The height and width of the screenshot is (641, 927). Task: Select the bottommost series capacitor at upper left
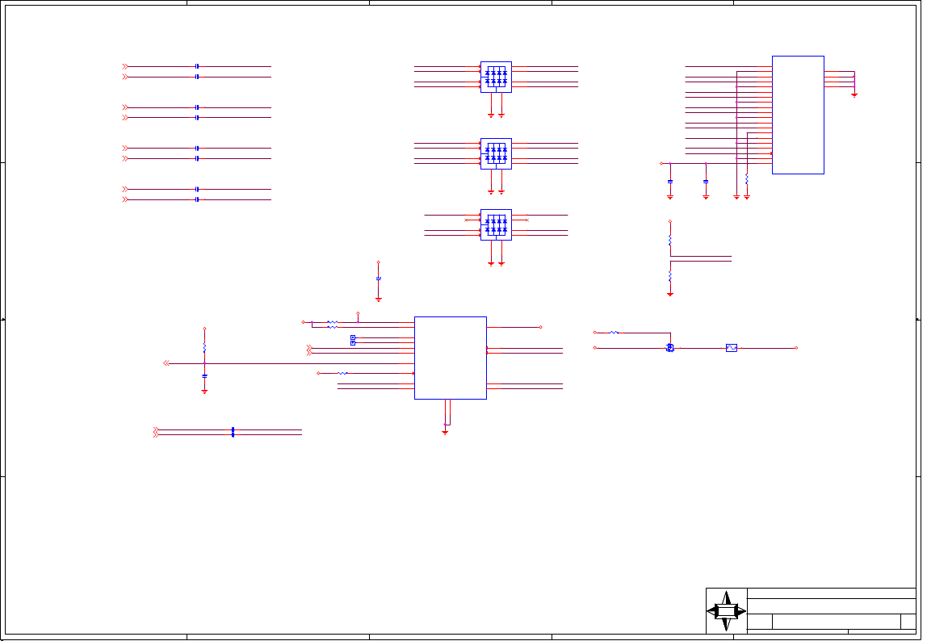click(197, 200)
